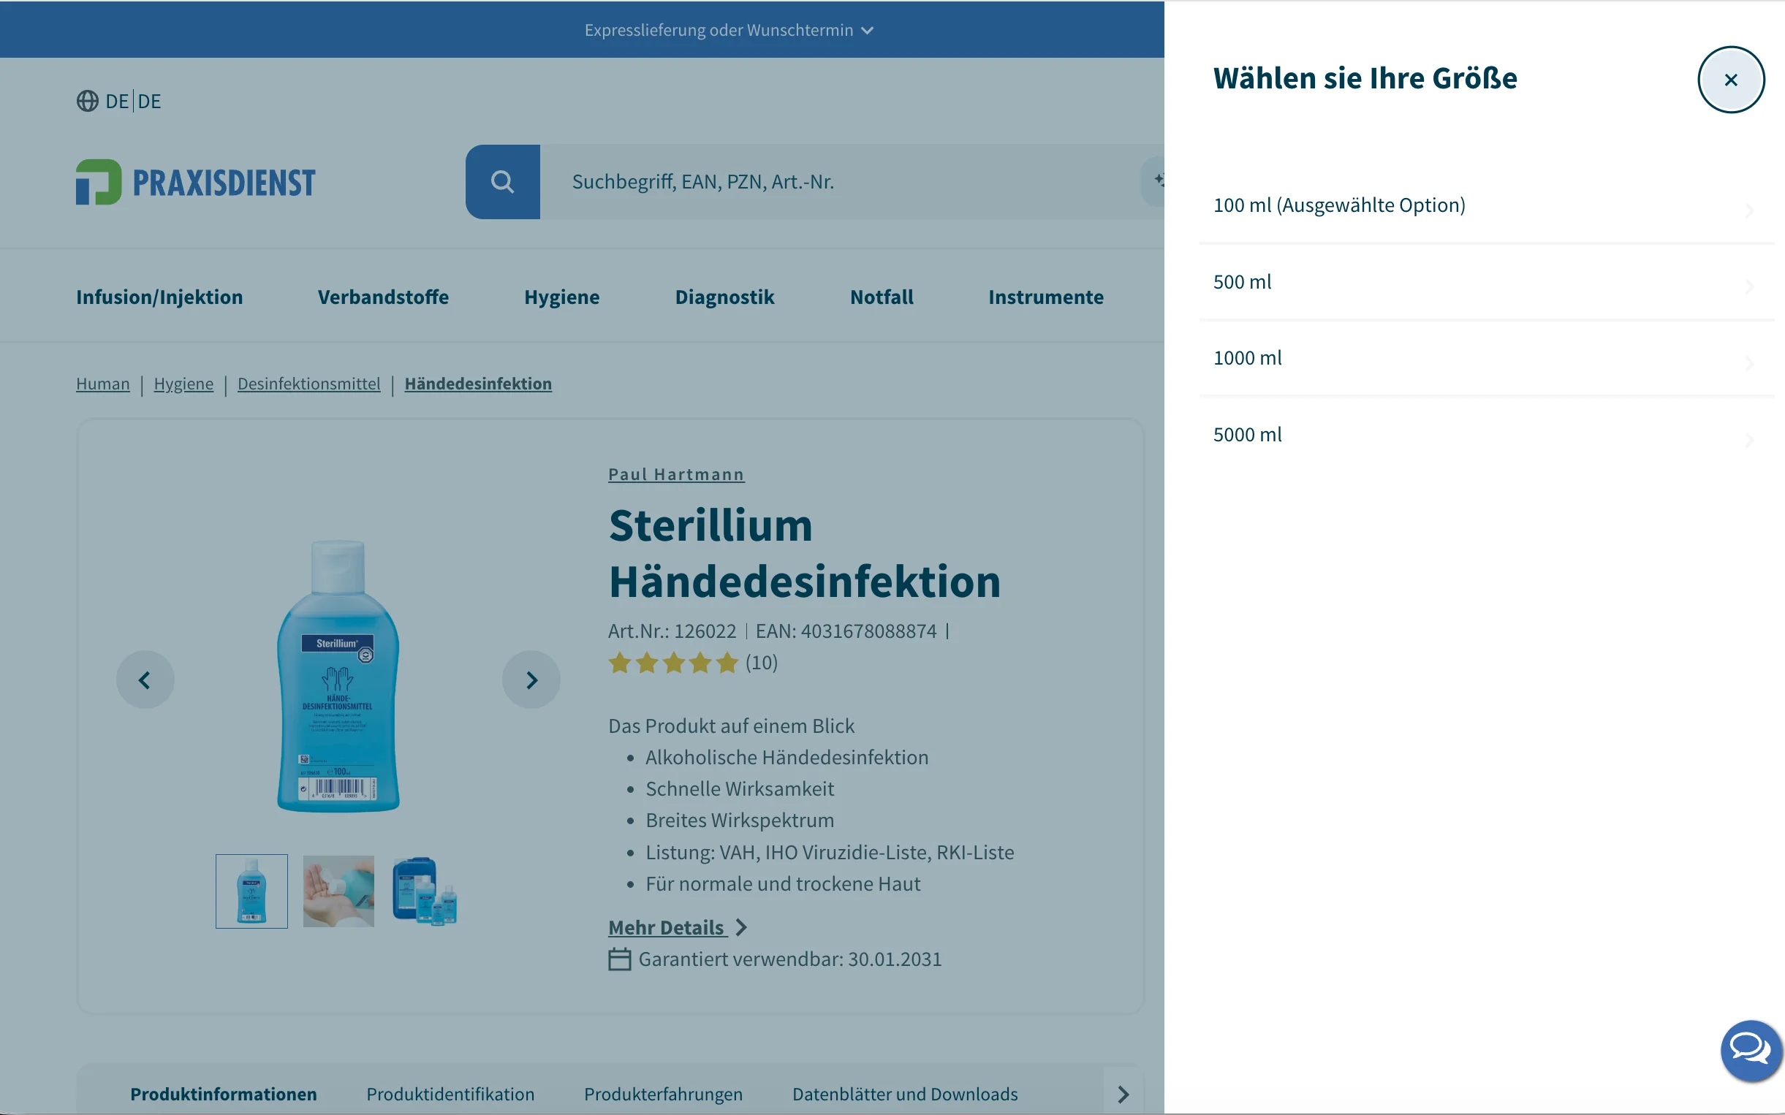This screenshot has height=1115, width=1785.
Task: Pick the 1000 ml size
Action: [1485, 358]
